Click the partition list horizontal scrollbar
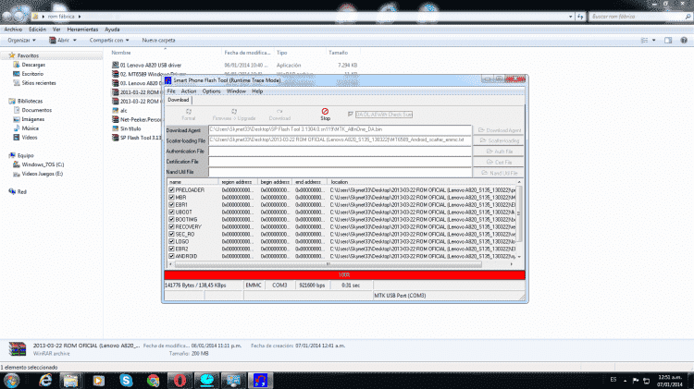The width and height of the screenshot is (694, 389). [x=328, y=264]
